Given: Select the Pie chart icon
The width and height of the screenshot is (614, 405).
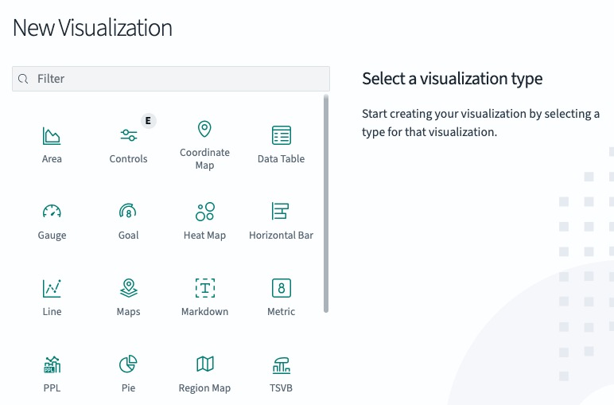Looking at the screenshot, I should pos(128,364).
